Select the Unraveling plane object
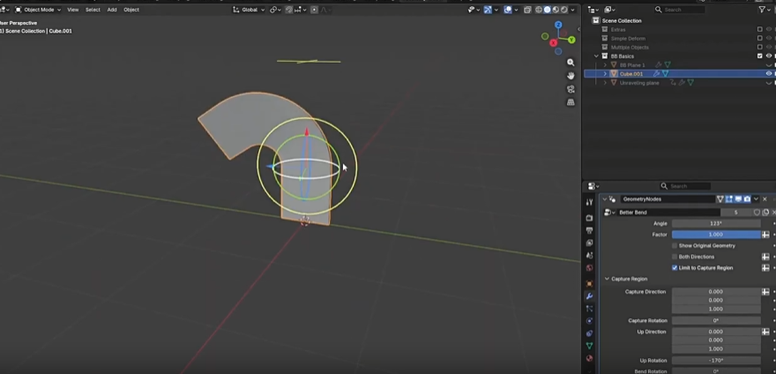This screenshot has width=776, height=374. 639,83
